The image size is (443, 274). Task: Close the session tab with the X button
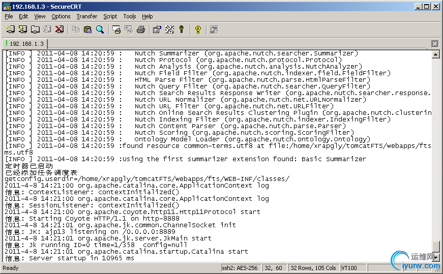point(435,44)
